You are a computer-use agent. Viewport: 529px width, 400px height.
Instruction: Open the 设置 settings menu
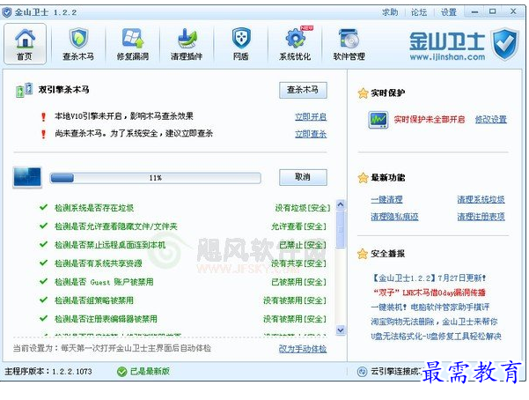click(x=449, y=12)
